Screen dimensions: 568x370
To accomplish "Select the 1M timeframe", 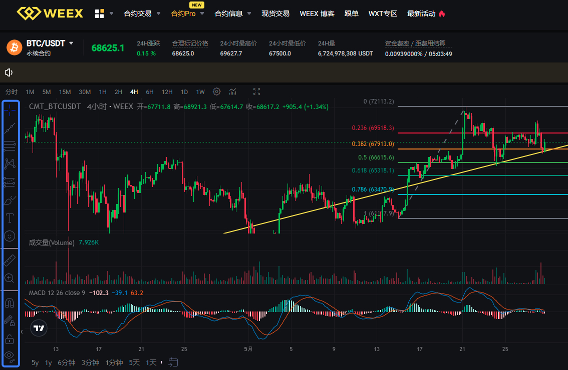I will click(30, 92).
